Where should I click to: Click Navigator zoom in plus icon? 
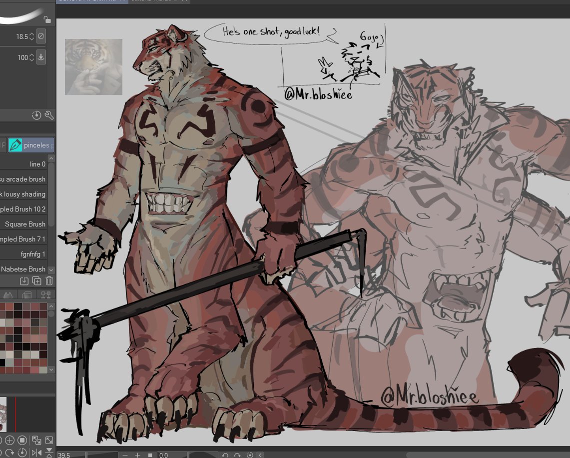coord(10,440)
